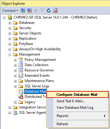Select the Database Mail tree item

pos(35,91)
